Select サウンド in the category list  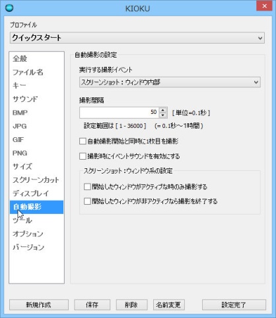36,99
